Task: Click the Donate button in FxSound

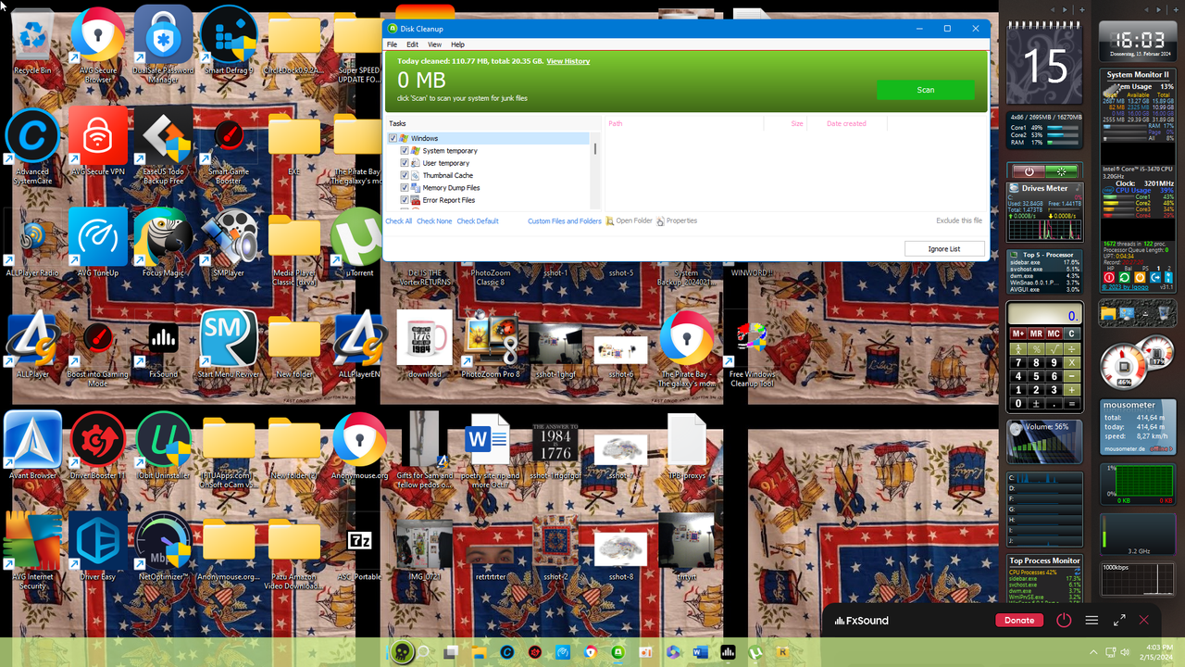Action: tap(1019, 621)
